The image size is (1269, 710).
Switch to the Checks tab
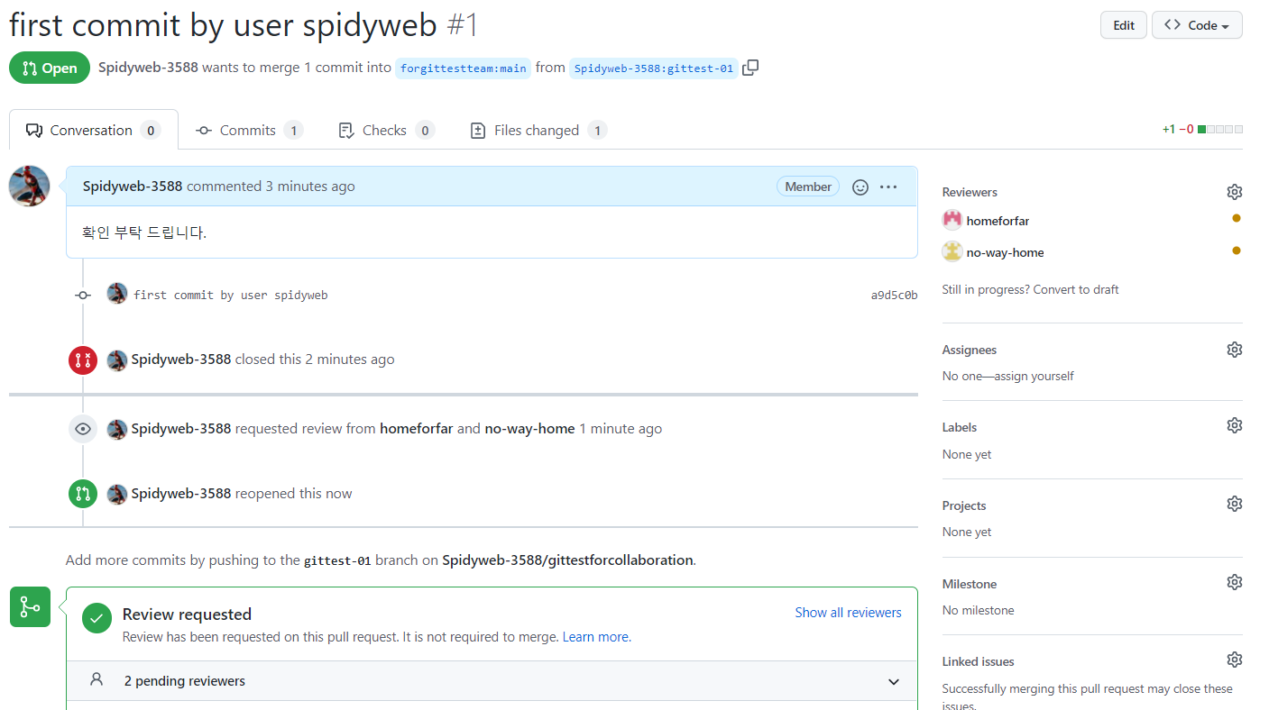click(x=386, y=130)
